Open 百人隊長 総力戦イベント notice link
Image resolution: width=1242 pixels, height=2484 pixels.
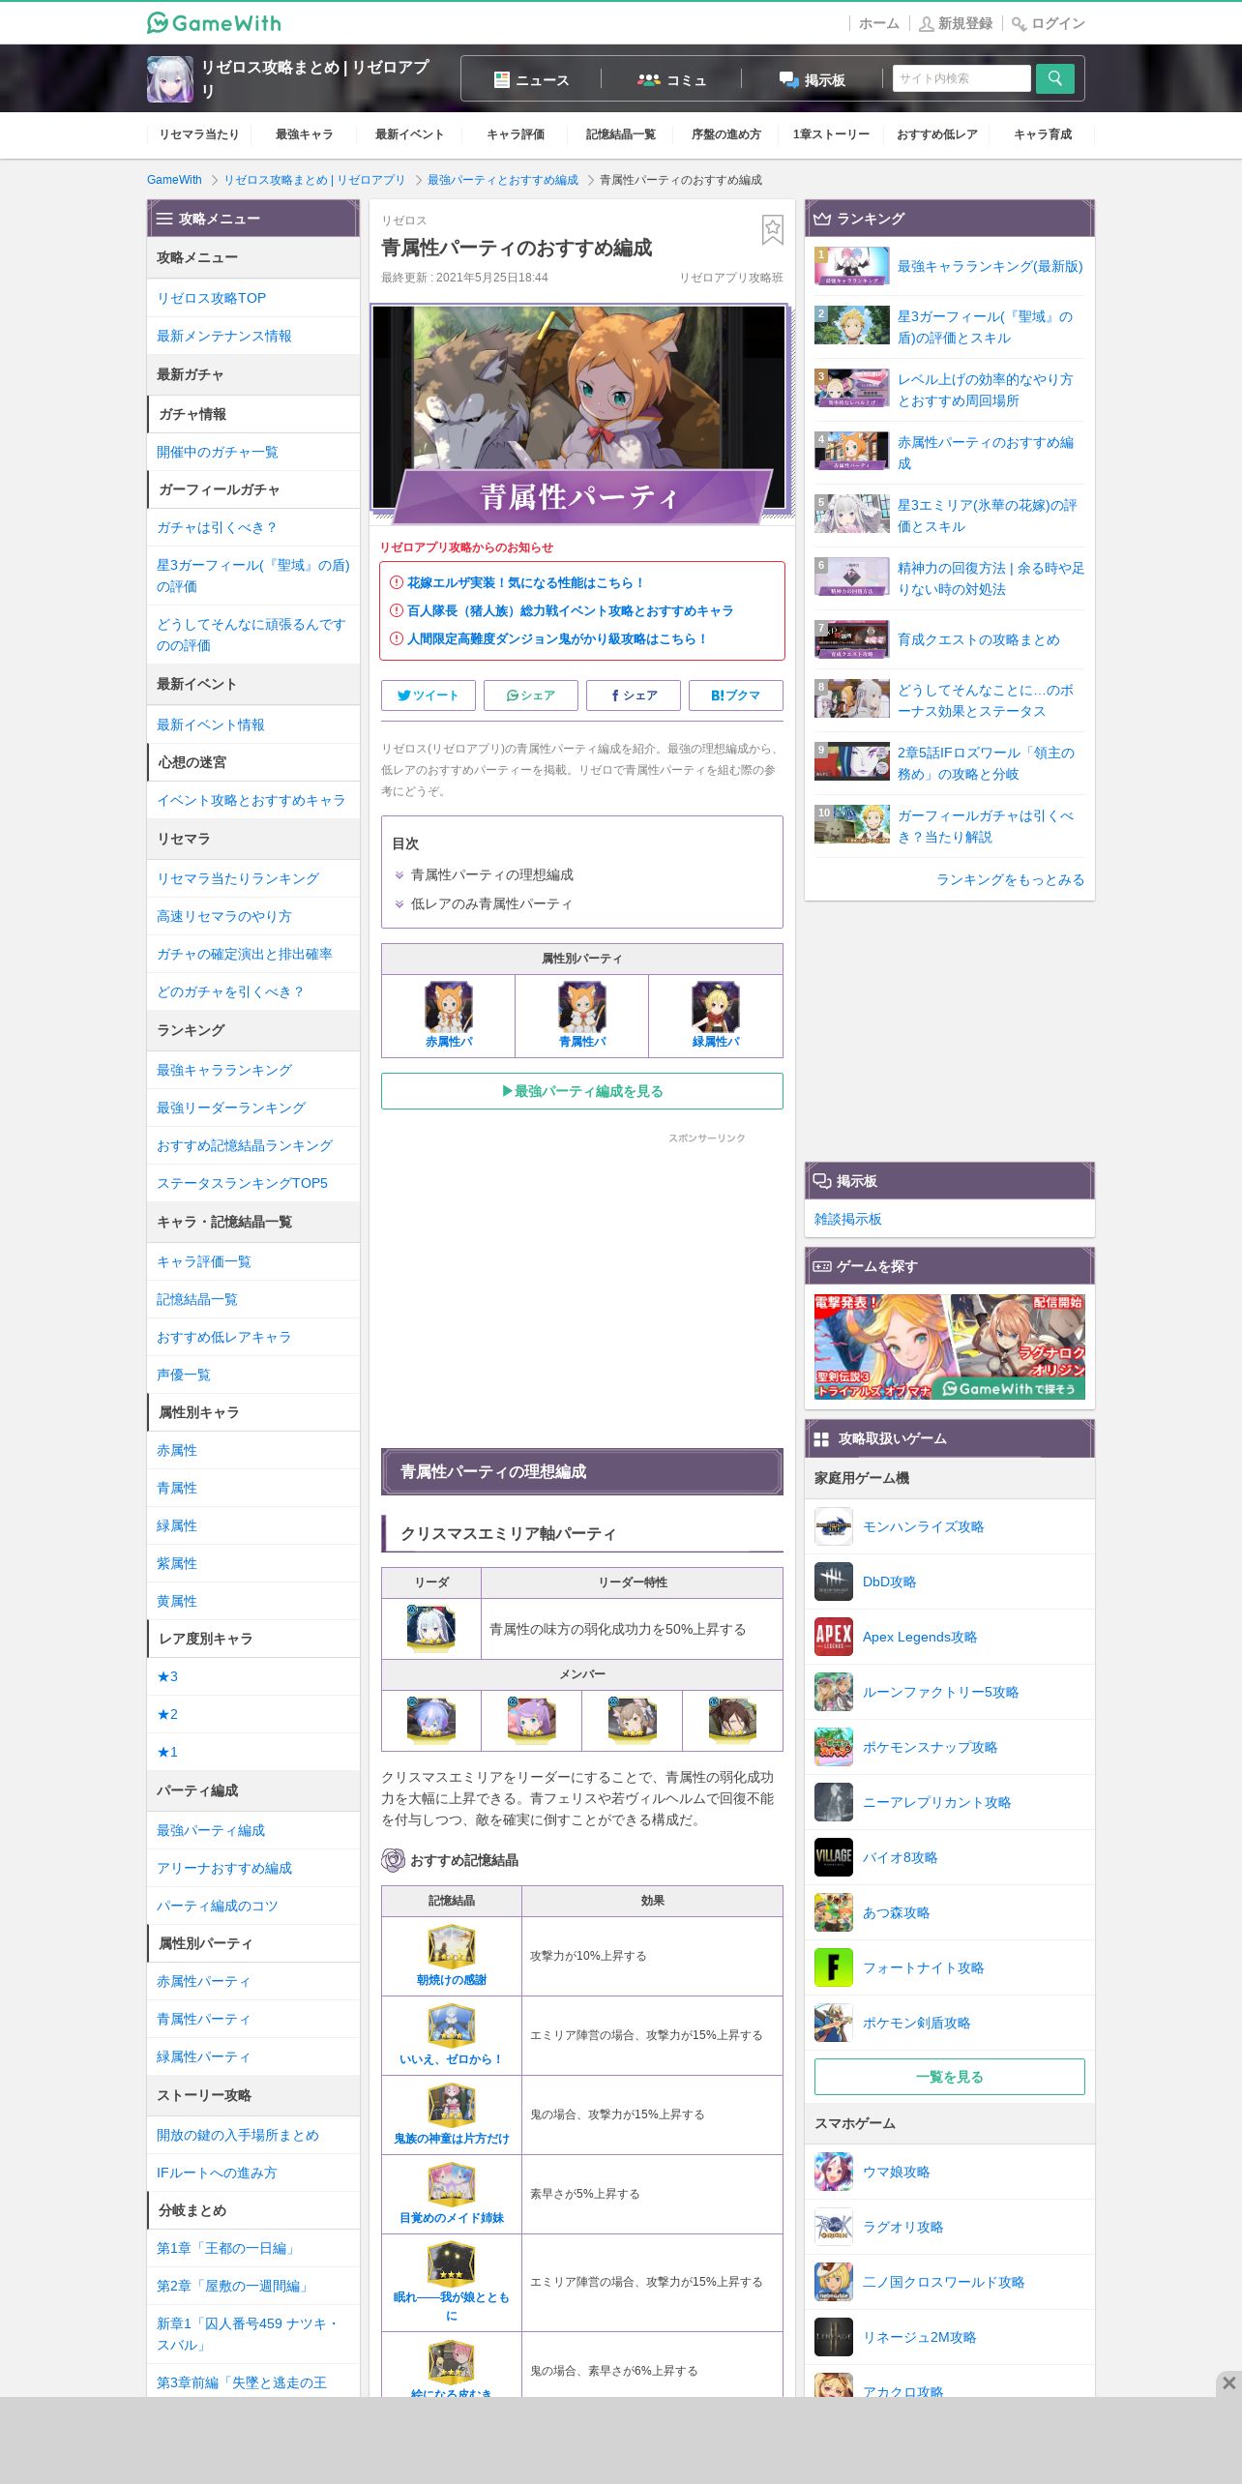point(570,610)
